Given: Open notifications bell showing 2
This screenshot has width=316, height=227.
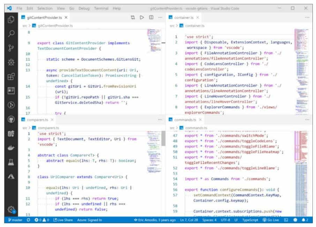Looking at the screenshot, I should click(305, 220).
